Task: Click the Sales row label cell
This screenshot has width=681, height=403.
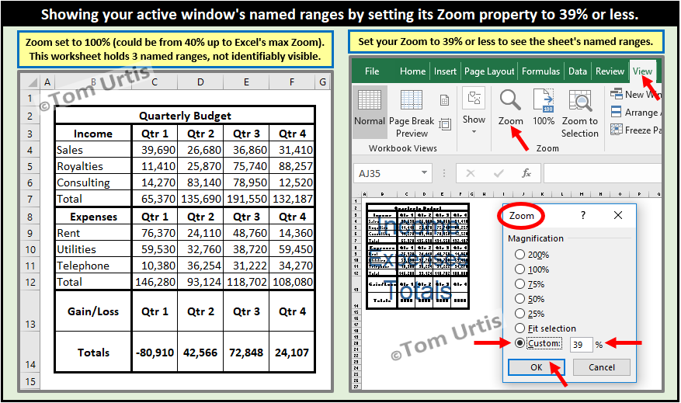Action: click(93, 150)
